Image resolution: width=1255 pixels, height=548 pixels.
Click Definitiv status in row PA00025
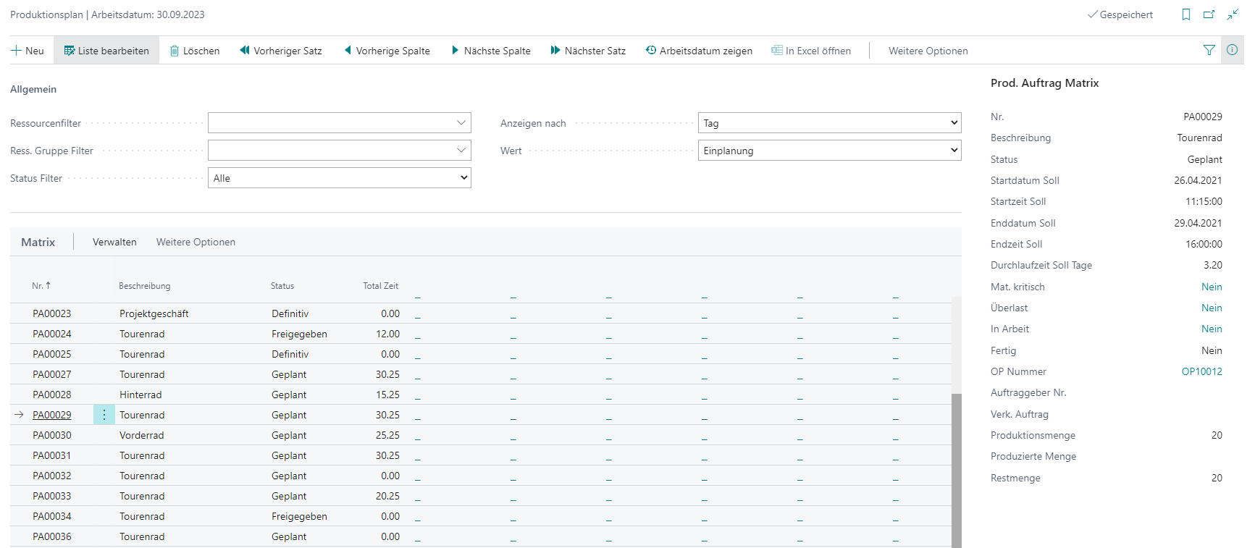coord(290,354)
